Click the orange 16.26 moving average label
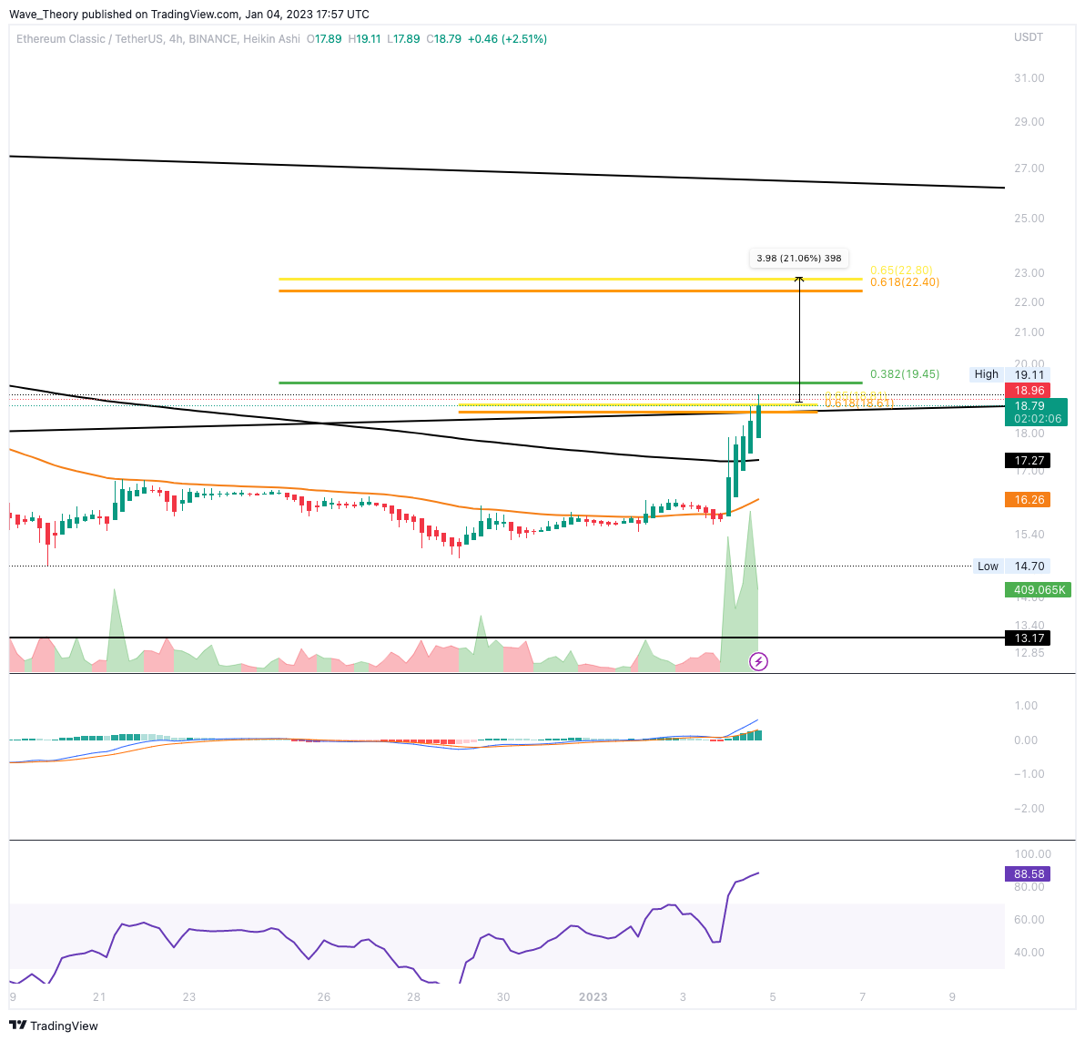This screenshot has width=1085, height=1041. click(x=1028, y=500)
